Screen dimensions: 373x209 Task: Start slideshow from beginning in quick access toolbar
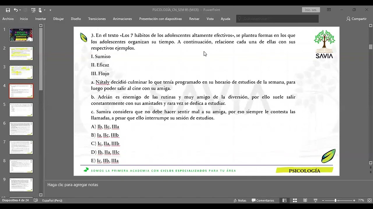pyautogui.click(x=33, y=10)
